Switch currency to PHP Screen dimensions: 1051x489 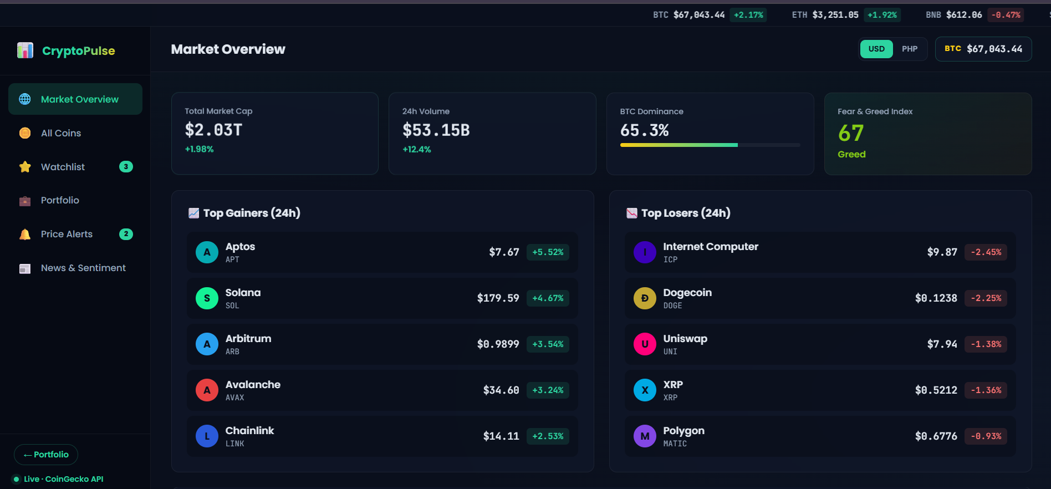tap(910, 49)
